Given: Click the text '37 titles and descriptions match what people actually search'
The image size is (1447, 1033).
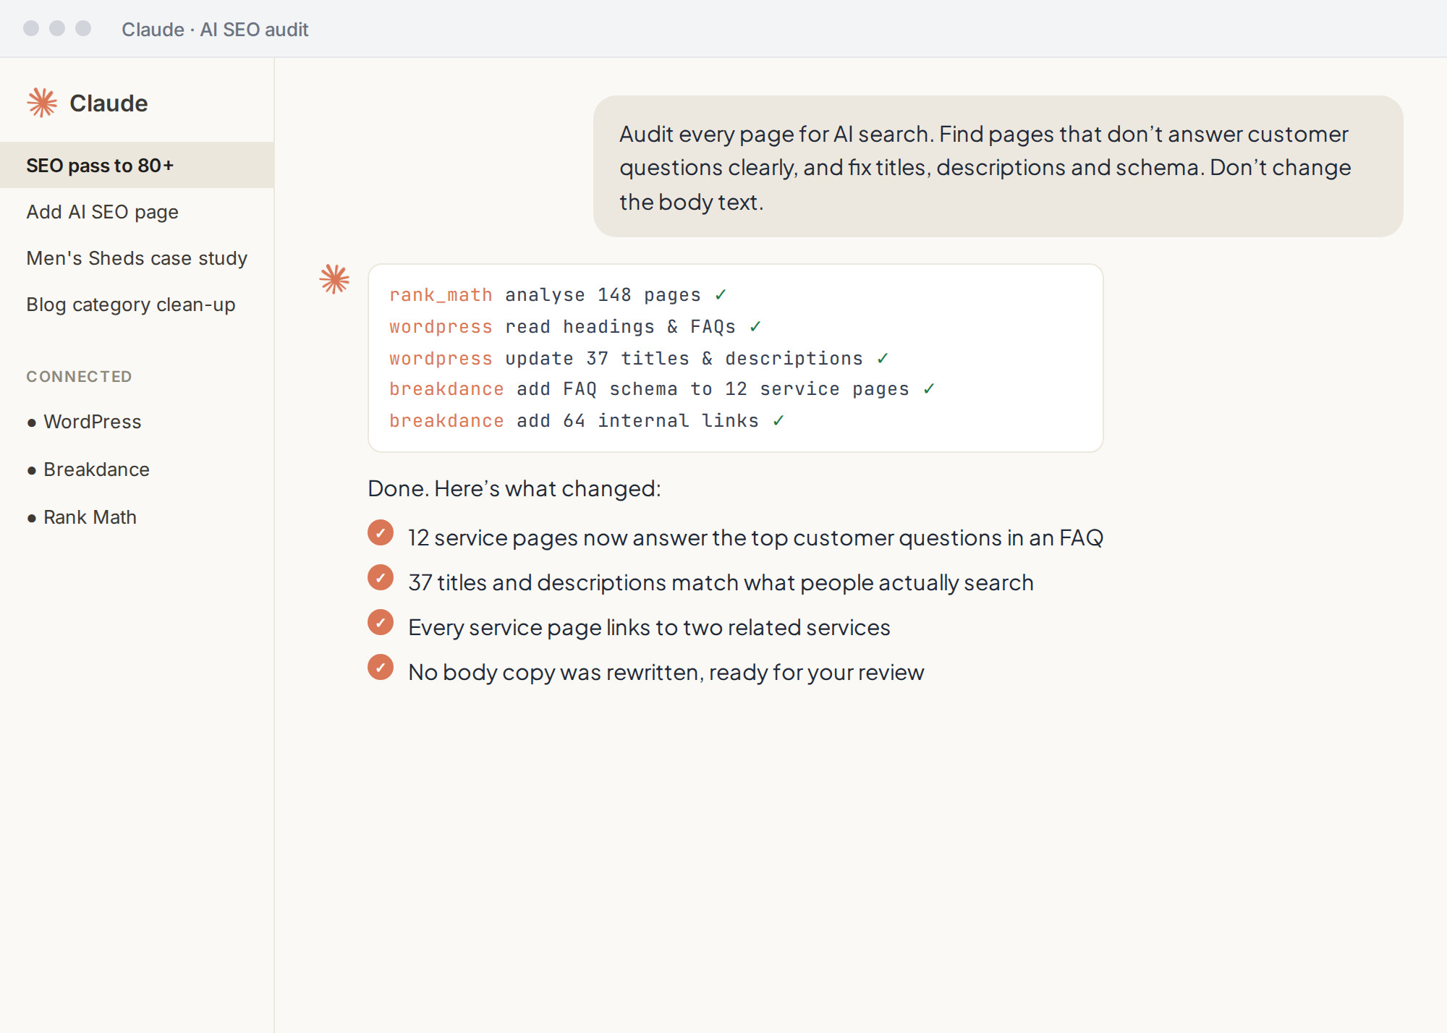Looking at the screenshot, I should (721, 582).
